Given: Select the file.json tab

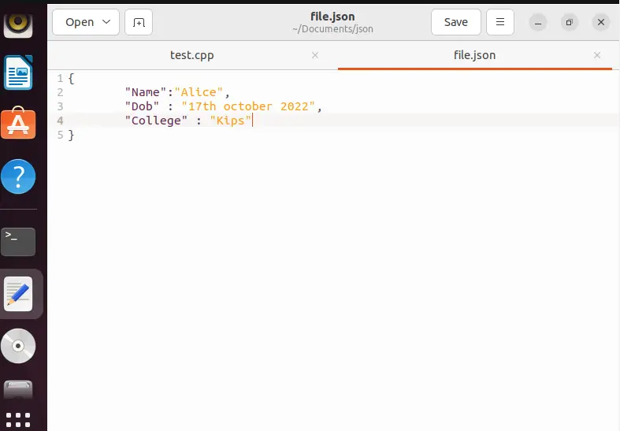Looking at the screenshot, I should (474, 55).
